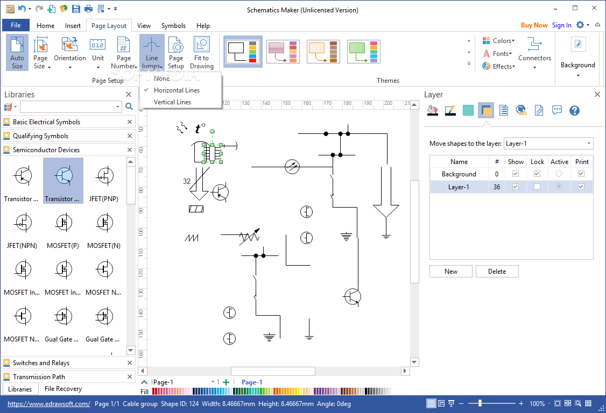Switch to the Home tab
This screenshot has width=606, height=413.
click(x=46, y=25)
